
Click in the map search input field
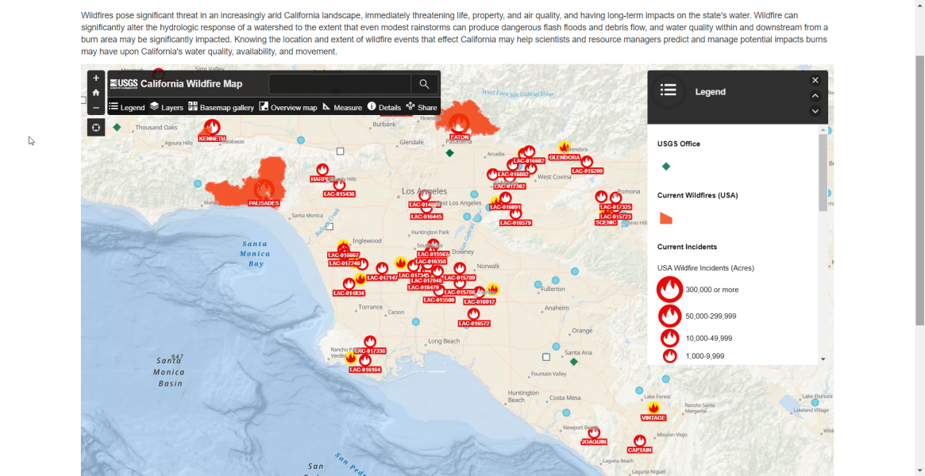(x=340, y=84)
